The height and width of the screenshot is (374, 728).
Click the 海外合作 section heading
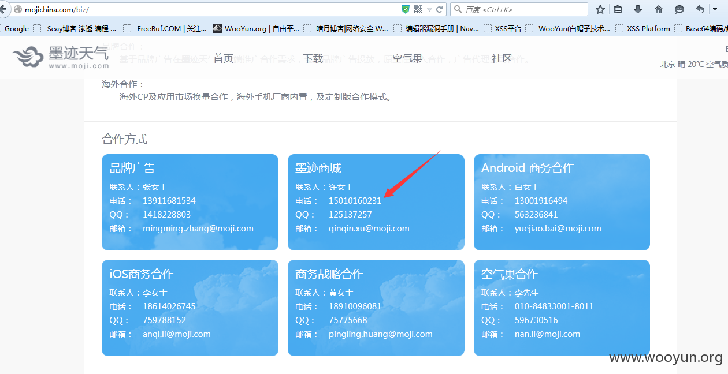coord(123,84)
